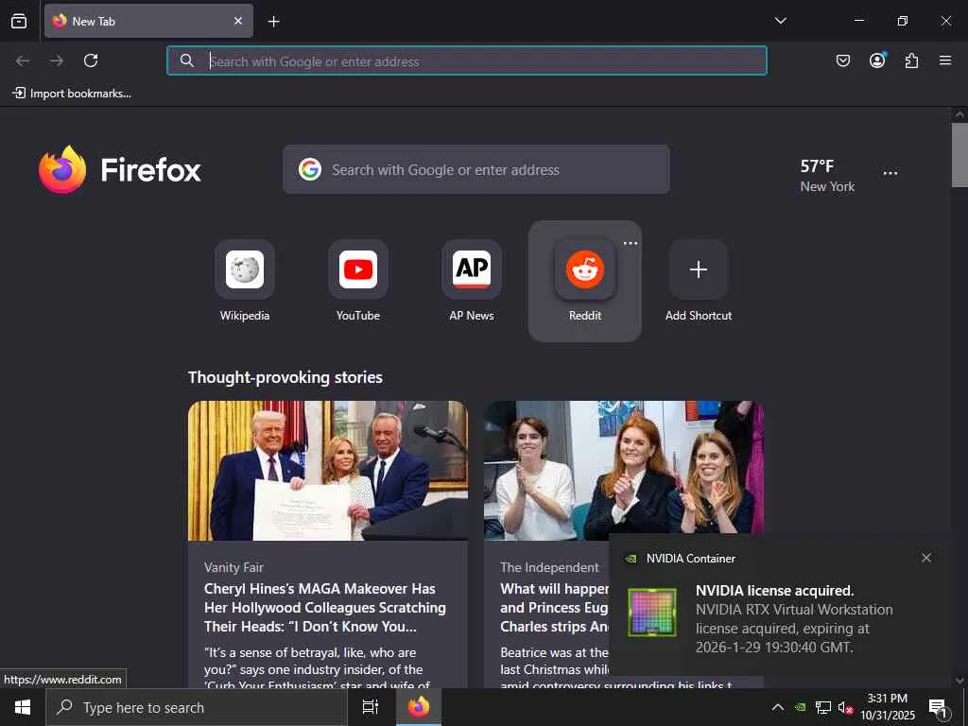Click the Vanity Fair source label
The image size is (968, 726).
[x=234, y=567]
